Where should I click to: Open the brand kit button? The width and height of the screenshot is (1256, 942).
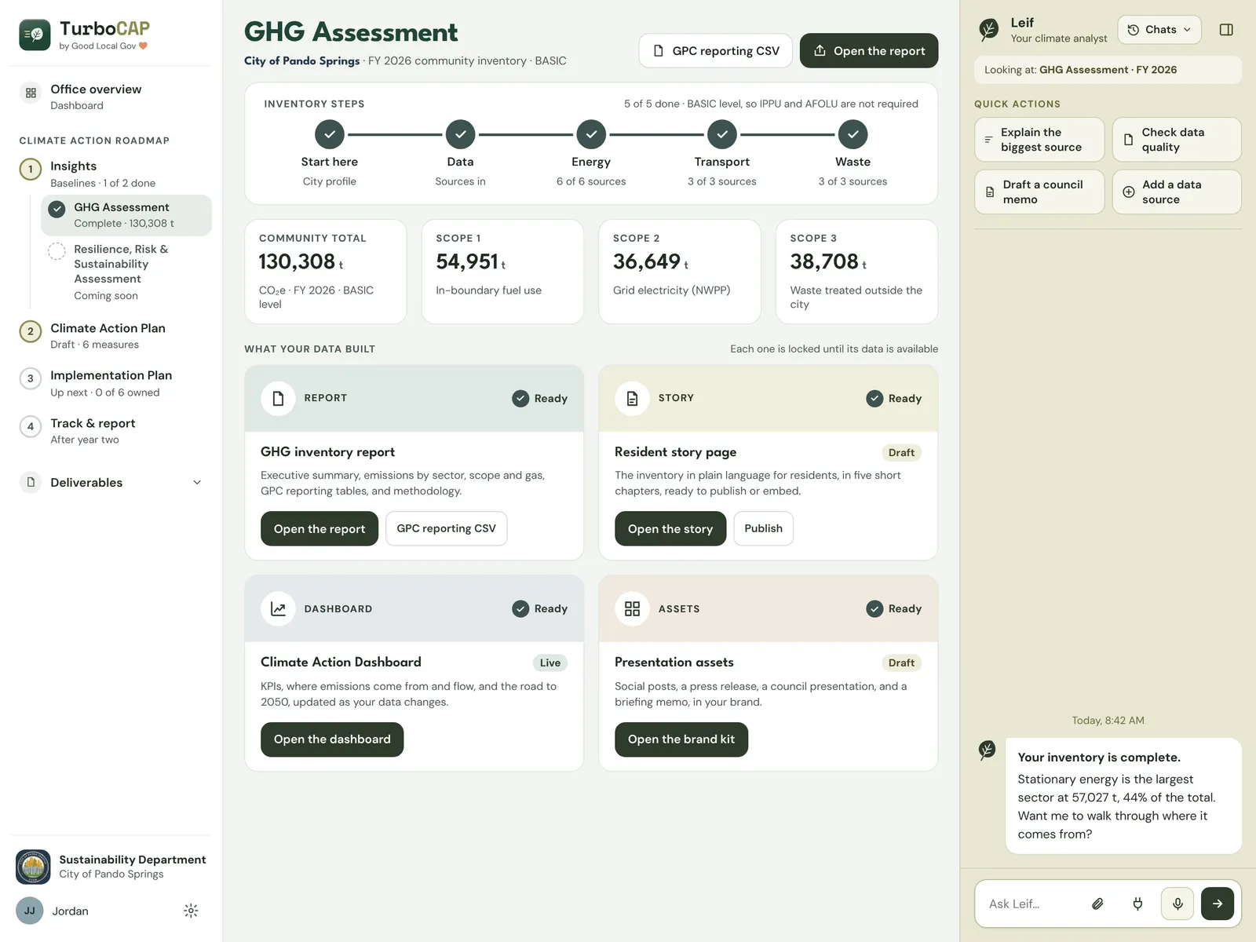681,739
